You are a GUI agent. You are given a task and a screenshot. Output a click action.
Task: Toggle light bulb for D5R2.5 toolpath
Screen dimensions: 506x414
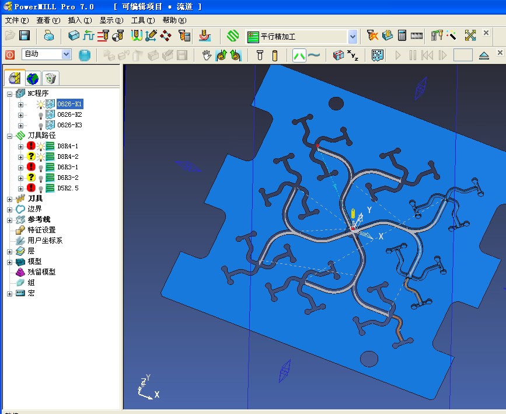[41, 189]
